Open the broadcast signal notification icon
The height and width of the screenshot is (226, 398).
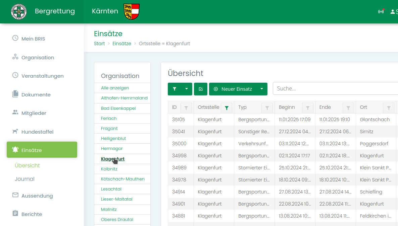click(x=381, y=12)
